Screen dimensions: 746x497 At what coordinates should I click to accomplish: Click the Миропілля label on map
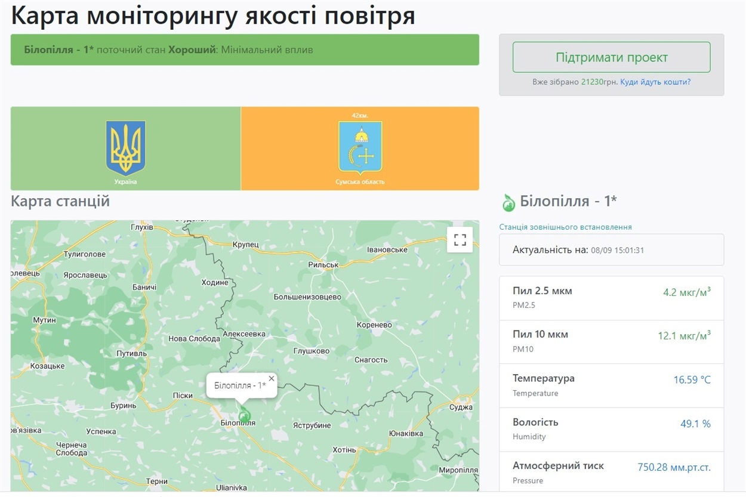(458, 470)
